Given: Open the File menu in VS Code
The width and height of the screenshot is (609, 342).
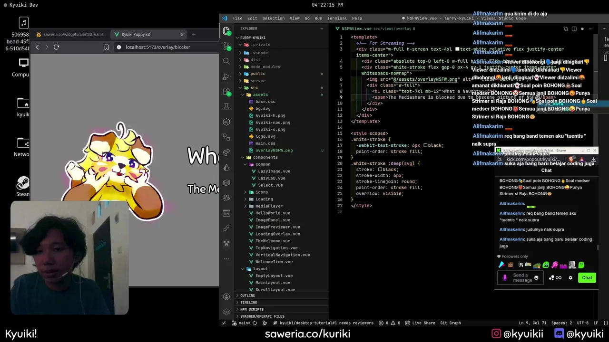Looking at the screenshot, I should 237,18.
